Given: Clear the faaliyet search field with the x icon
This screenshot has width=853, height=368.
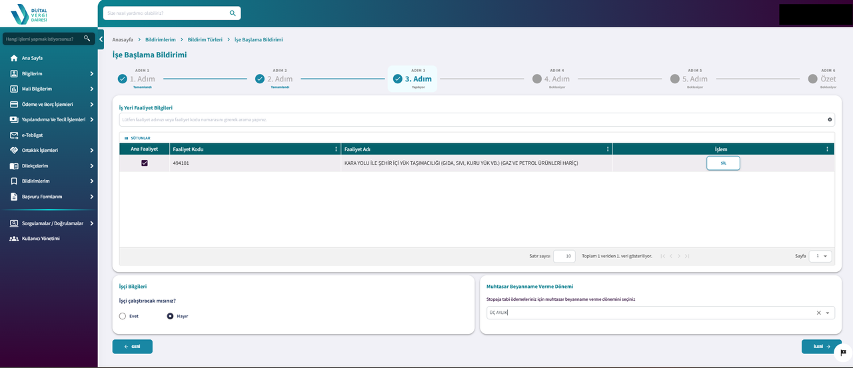Looking at the screenshot, I should 830,119.
